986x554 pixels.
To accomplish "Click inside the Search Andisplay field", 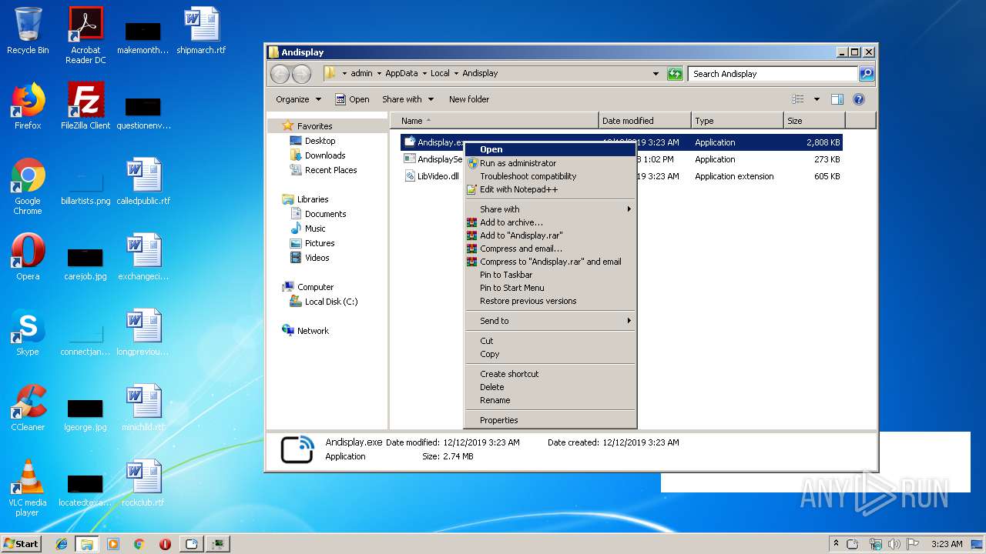I will [772, 74].
